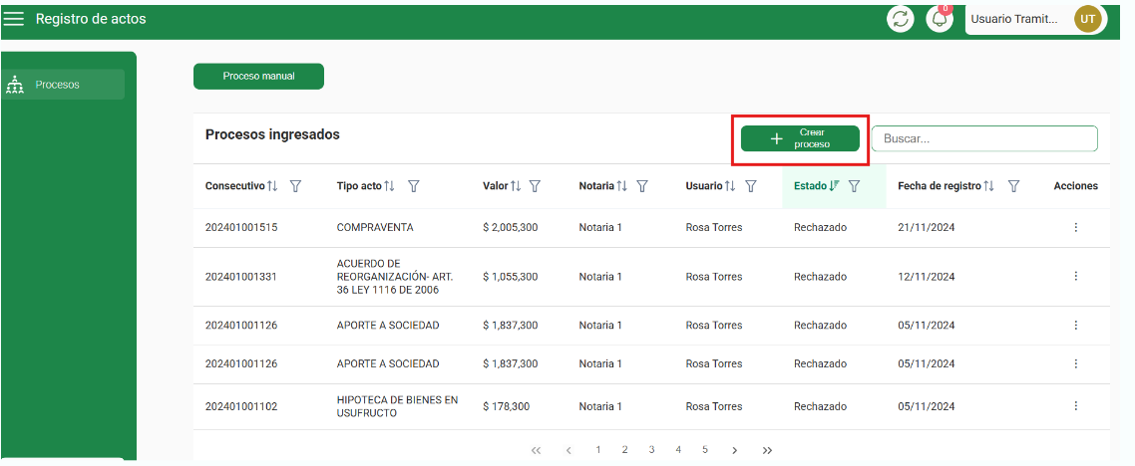Sort by the Tipo acto column
The width and height of the screenshot is (1135, 466).
(x=389, y=186)
